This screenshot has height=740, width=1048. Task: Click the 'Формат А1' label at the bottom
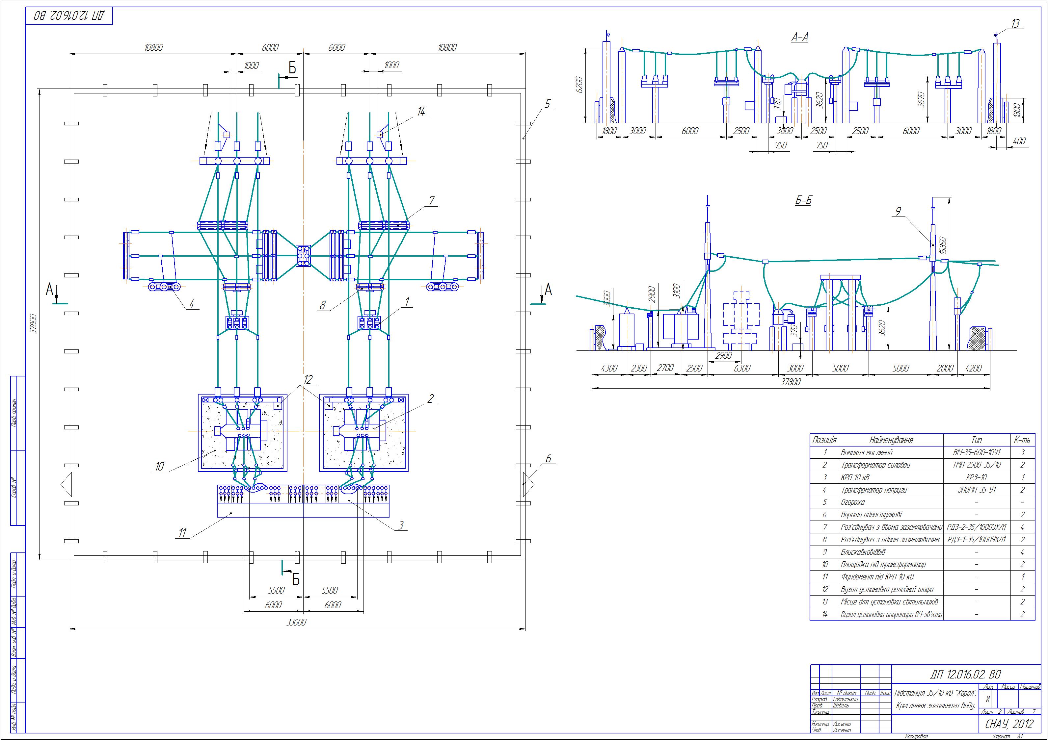(1008, 736)
